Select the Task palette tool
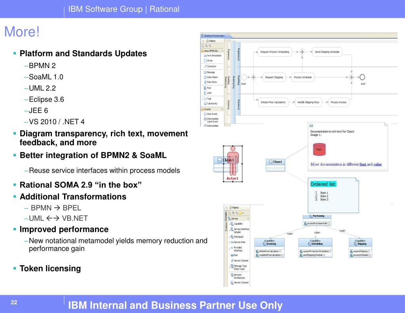This screenshot has width=405, height=313. [208, 99]
